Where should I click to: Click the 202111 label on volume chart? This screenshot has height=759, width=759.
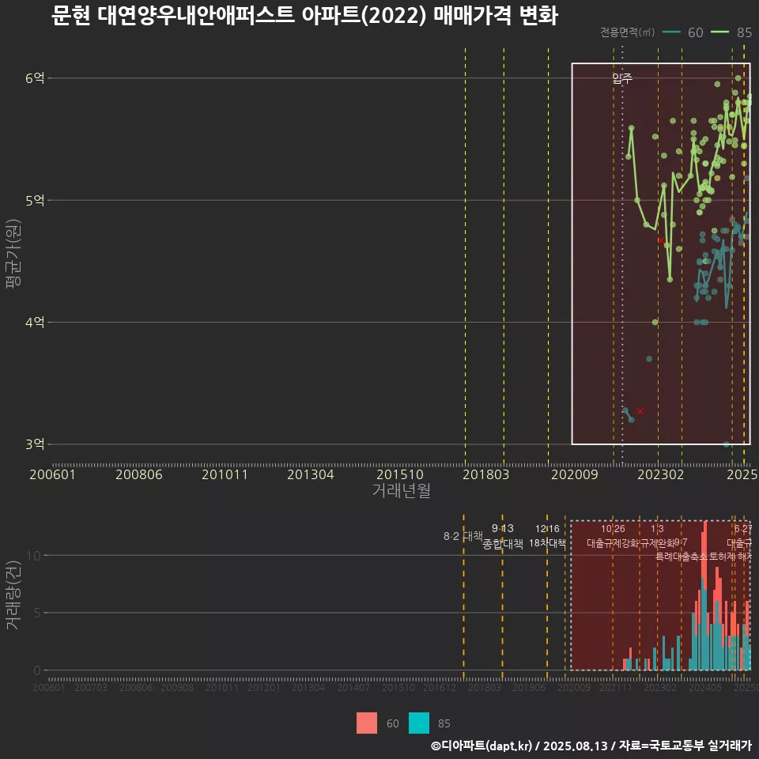point(615,687)
